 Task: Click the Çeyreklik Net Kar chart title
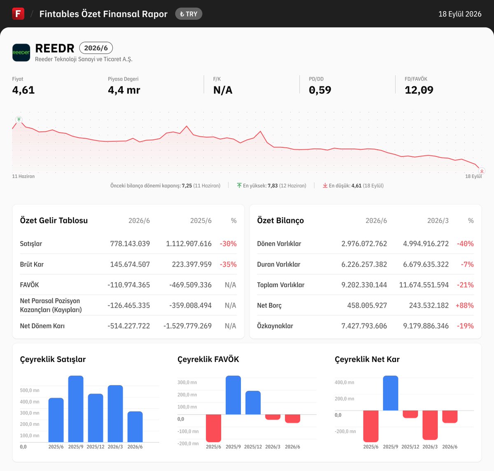tap(367, 359)
